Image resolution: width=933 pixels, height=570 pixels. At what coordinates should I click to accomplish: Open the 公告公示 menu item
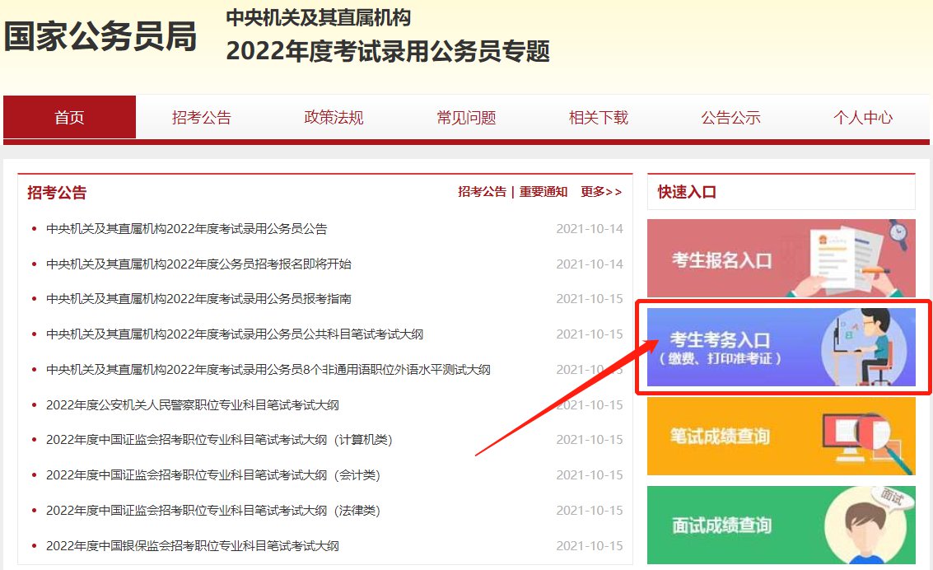pyautogui.click(x=730, y=118)
